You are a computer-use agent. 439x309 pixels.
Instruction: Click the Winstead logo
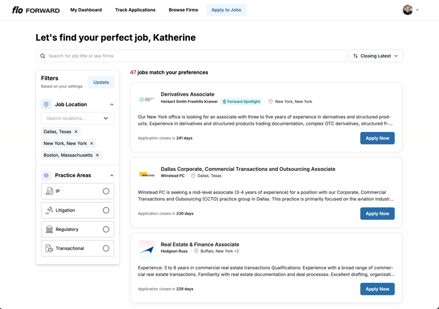point(147,175)
